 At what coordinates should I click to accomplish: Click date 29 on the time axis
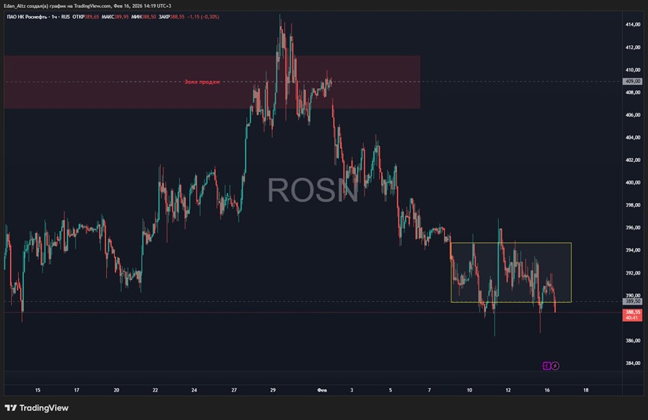pyautogui.click(x=273, y=390)
